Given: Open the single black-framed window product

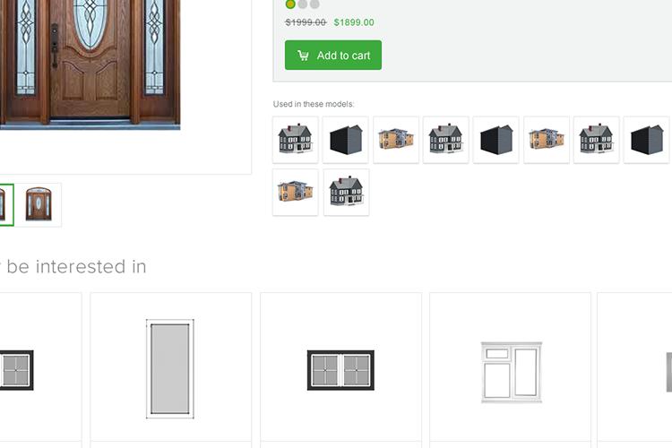Looking at the screenshot, I should (x=39, y=368).
